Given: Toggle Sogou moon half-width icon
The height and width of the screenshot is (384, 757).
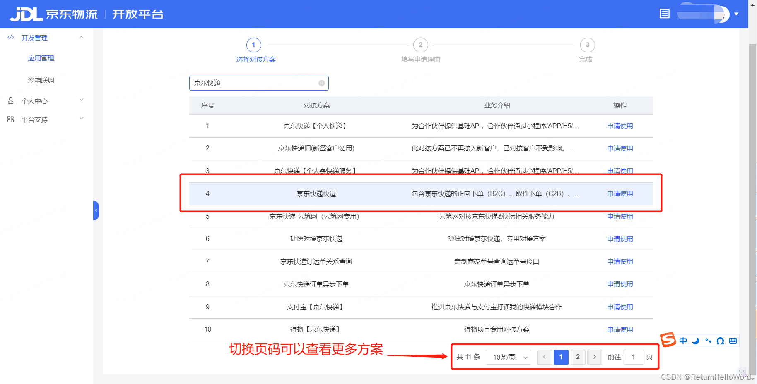Looking at the screenshot, I should [x=696, y=341].
